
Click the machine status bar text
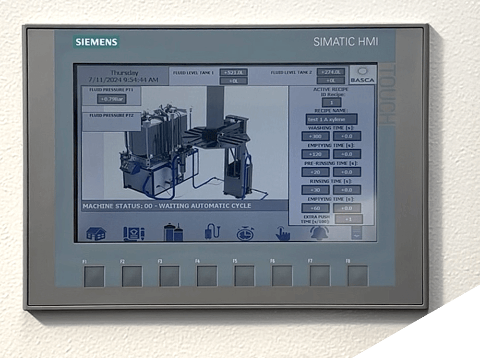(167, 206)
